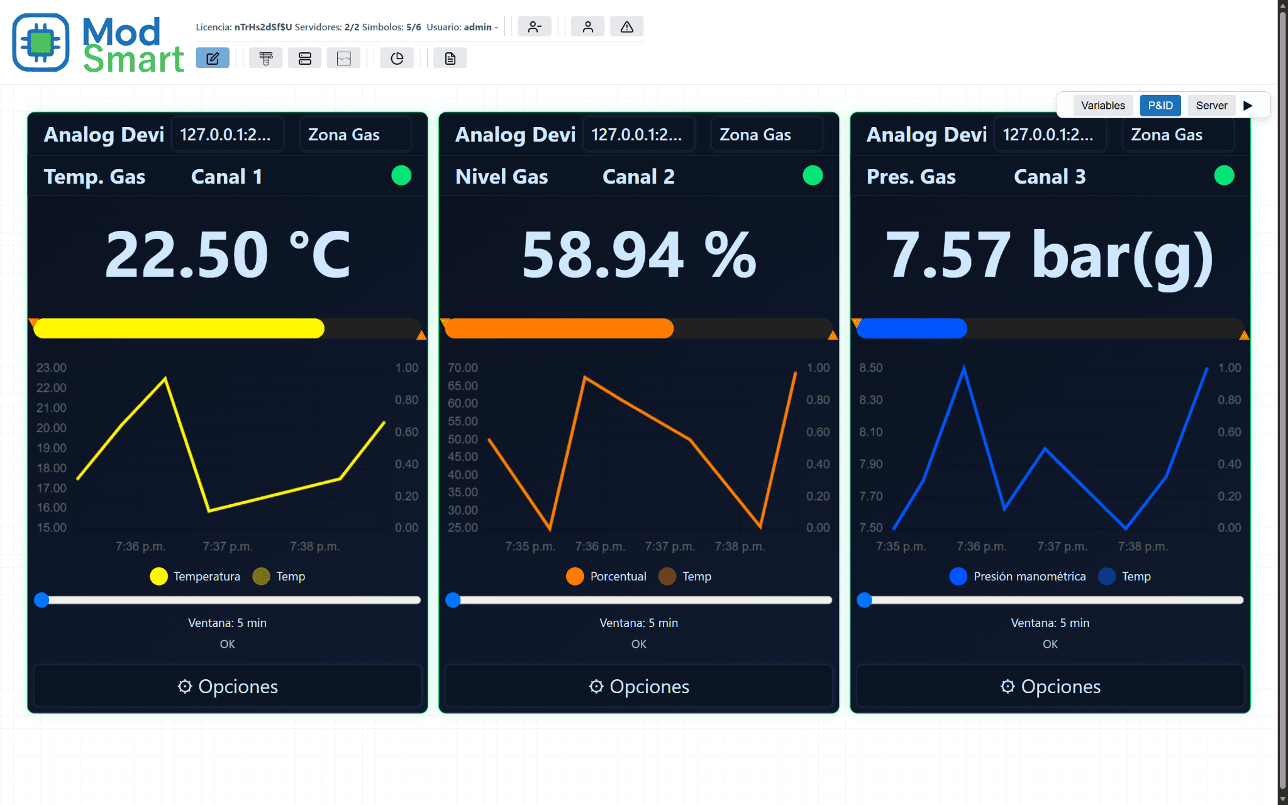Expand panel with the play arrow
This screenshot has width=1288, height=805.
tap(1248, 106)
